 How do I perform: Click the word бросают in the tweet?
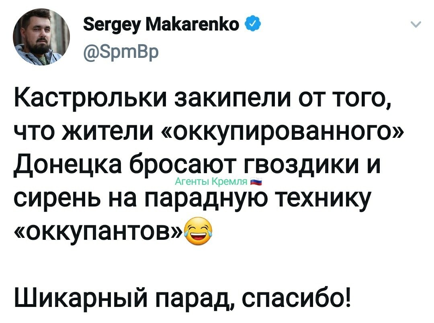pyautogui.click(x=183, y=165)
